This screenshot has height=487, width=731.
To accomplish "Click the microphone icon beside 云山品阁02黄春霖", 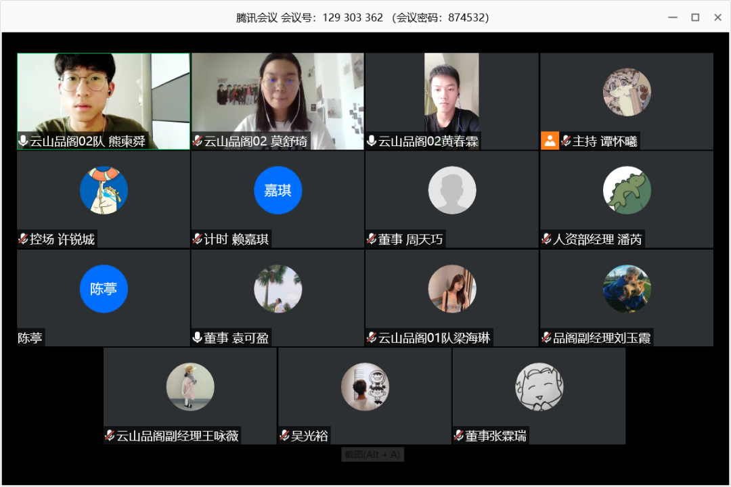I will point(372,141).
